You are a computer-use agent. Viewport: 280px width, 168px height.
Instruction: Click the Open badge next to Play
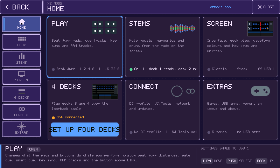33,149
